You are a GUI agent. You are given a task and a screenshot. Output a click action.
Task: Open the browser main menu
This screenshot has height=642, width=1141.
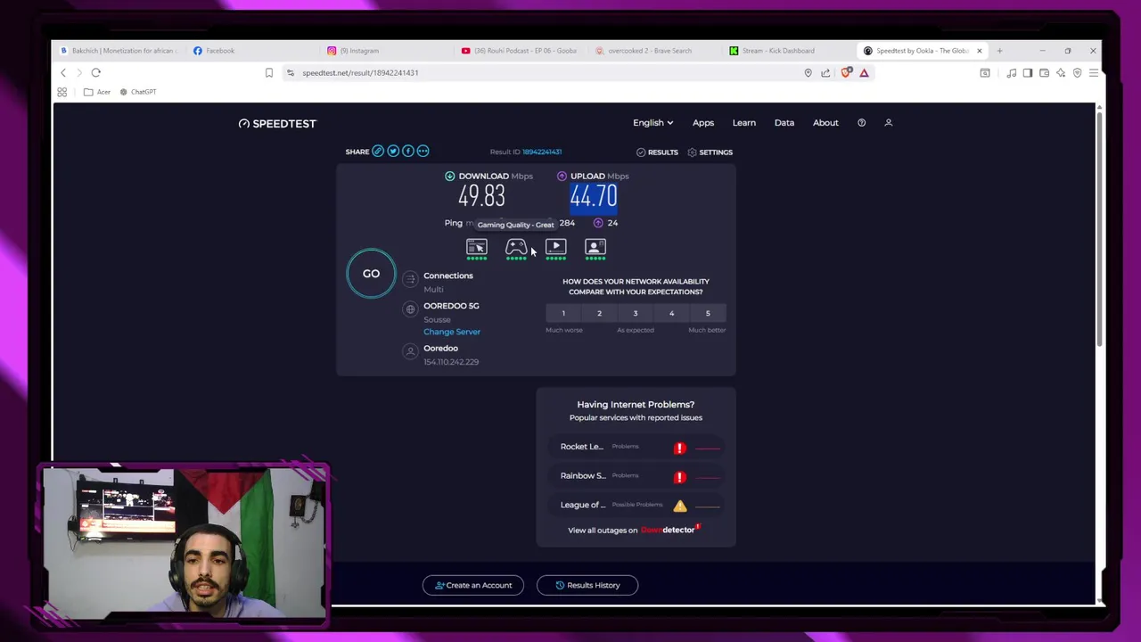pyautogui.click(x=1094, y=73)
